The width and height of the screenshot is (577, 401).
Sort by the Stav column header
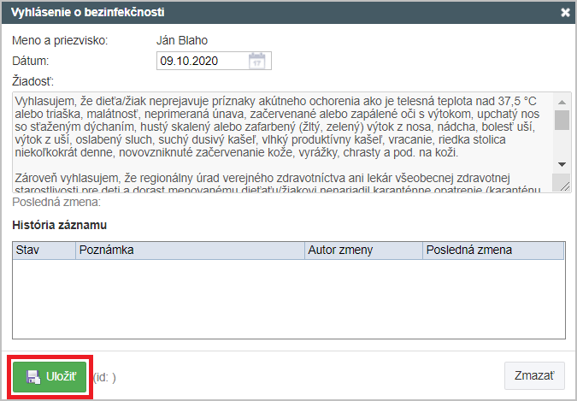(x=44, y=251)
